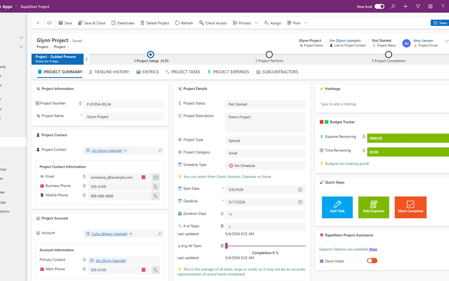The image size is (449, 281).
Task: Select the No Schedule radio option
Action: coord(231,166)
